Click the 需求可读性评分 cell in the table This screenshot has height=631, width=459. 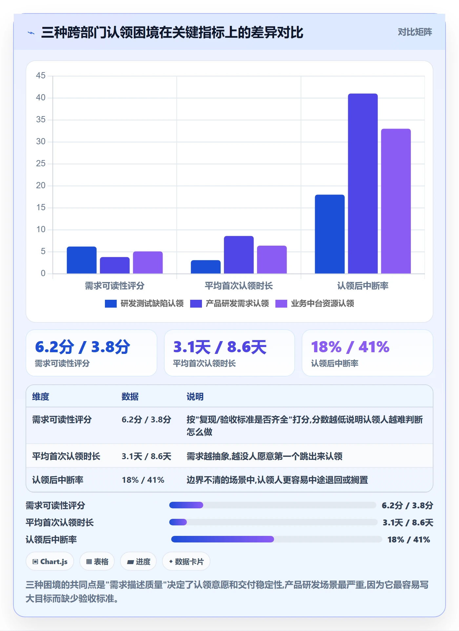(62, 419)
